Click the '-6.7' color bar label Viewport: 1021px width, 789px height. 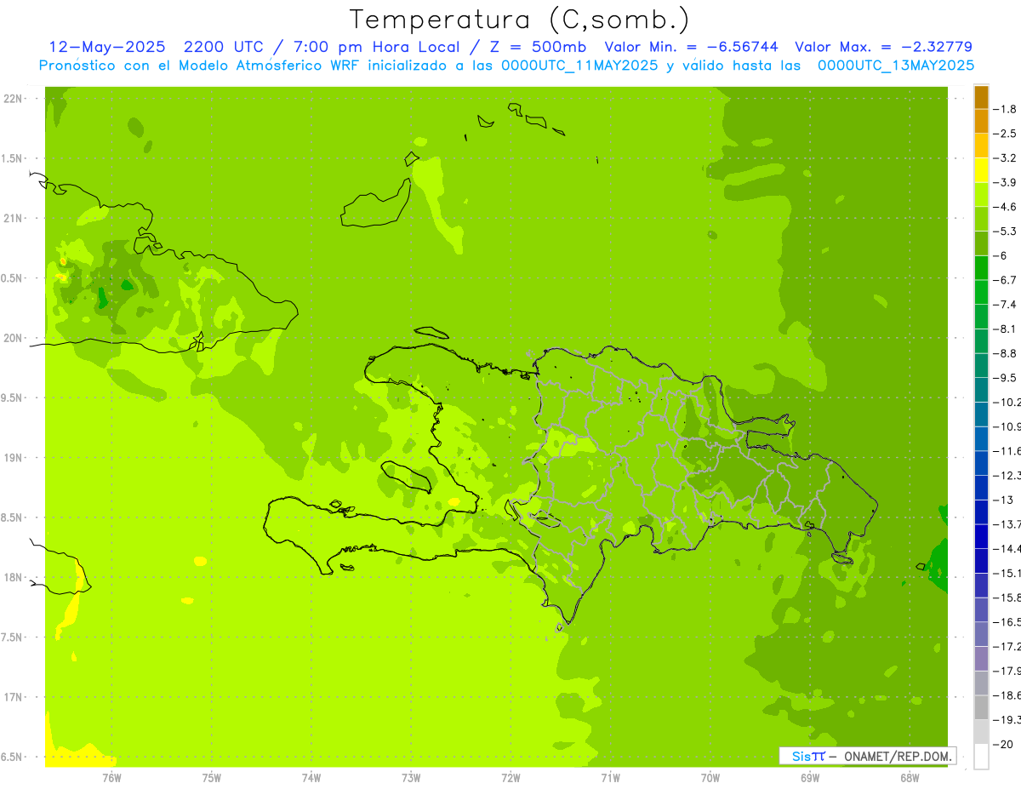tap(1007, 280)
